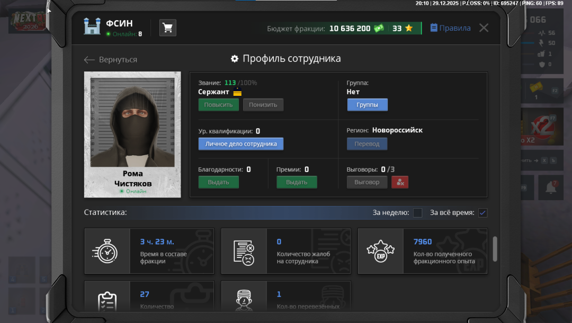Click the statistics panel vertical scrollbar
This screenshot has width=572, height=323.
495,249
